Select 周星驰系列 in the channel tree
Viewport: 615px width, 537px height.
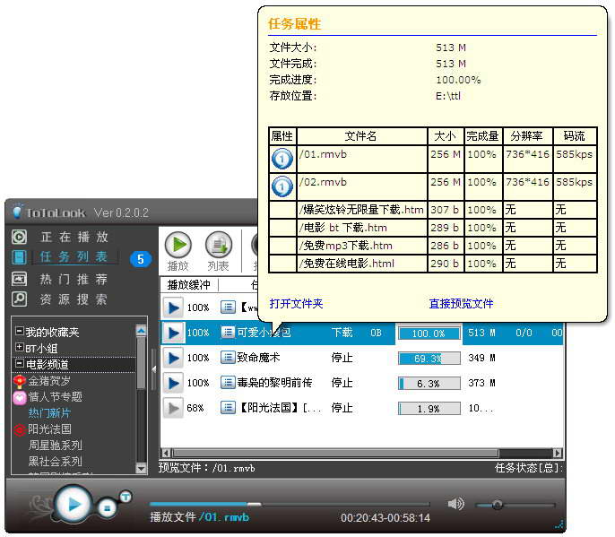pyautogui.click(x=56, y=445)
